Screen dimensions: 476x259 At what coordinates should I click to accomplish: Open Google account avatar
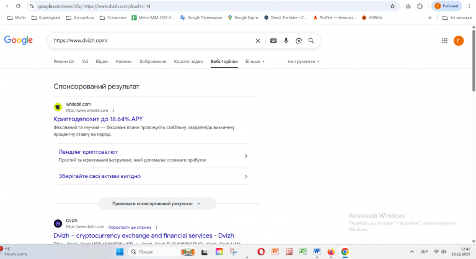click(x=459, y=41)
